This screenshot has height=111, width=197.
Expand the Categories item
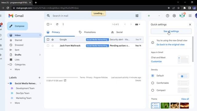point(8,64)
